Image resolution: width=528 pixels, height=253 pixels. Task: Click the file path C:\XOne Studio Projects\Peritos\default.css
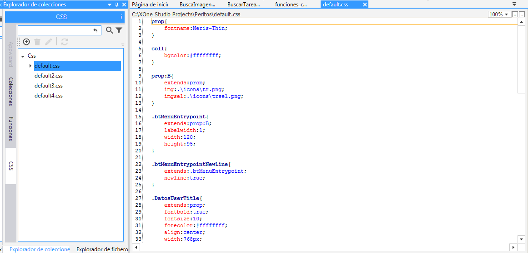[x=186, y=15]
